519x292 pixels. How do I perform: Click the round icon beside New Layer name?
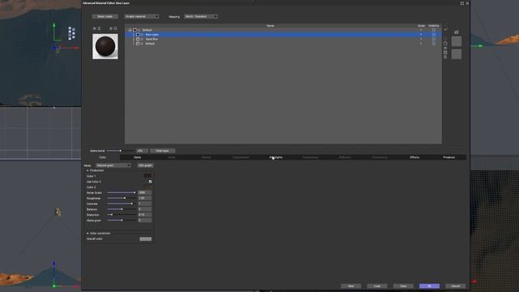coord(142,34)
